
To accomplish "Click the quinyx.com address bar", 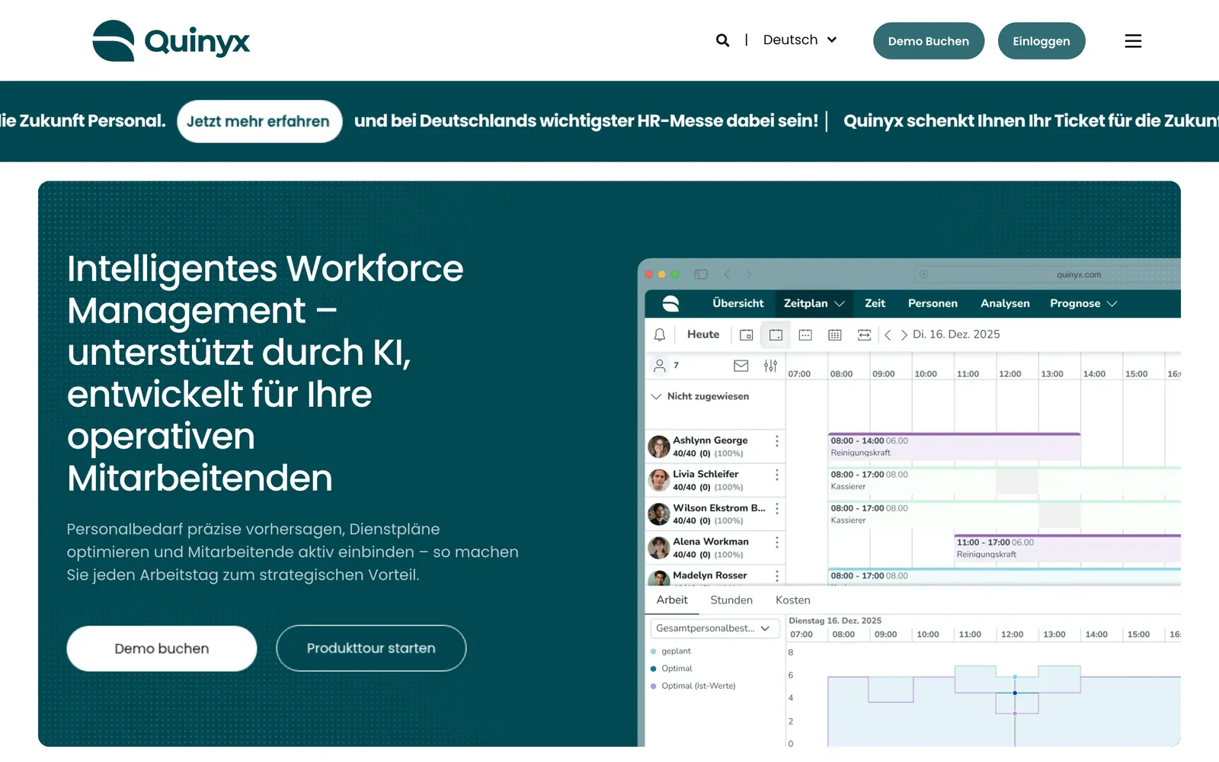I will (1047, 274).
